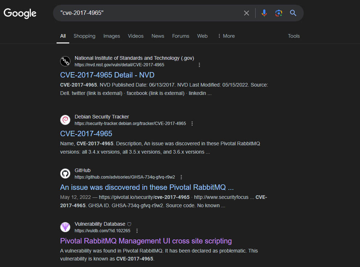Switch to the Images tab
This screenshot has width=360, height=267.
[112, 36]
